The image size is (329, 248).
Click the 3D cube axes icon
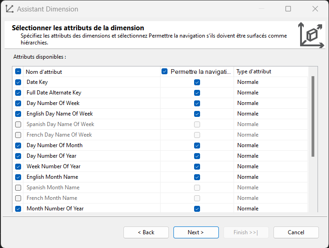tap(312, 35)
